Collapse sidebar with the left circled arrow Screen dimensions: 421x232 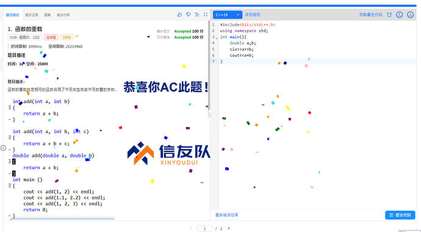pyautogui.click(x=3, y=148)
